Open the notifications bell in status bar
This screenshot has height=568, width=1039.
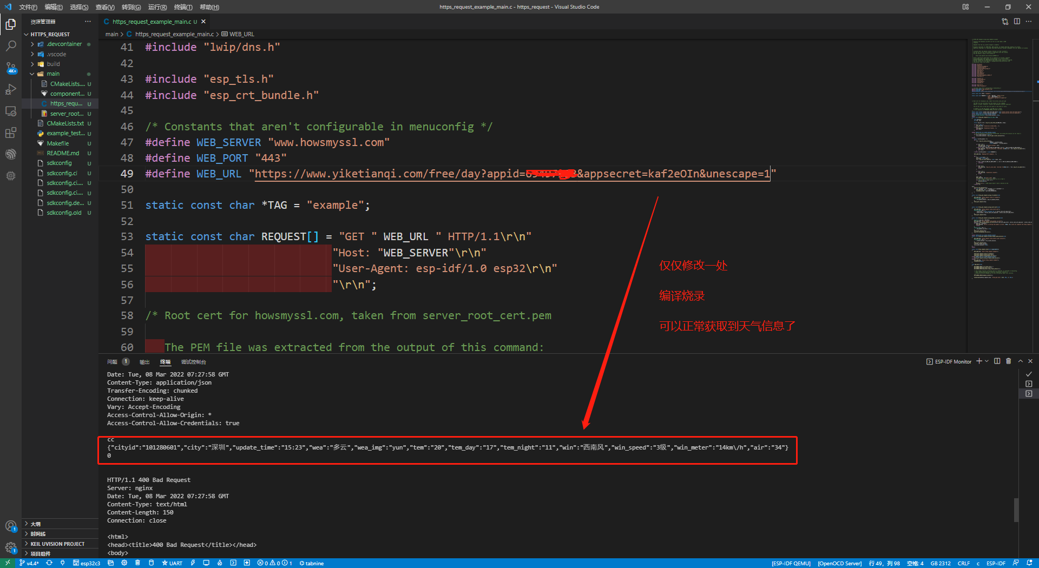(1029, 563)
